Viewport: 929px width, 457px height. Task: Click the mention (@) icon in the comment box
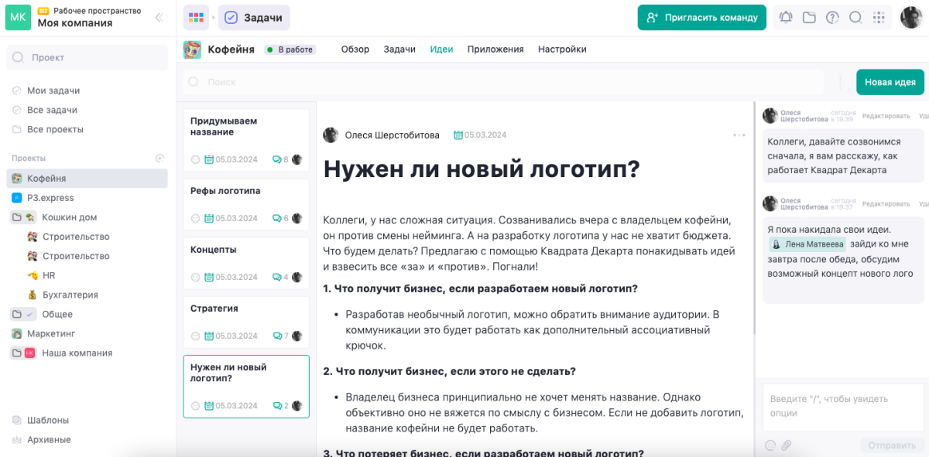769,445
